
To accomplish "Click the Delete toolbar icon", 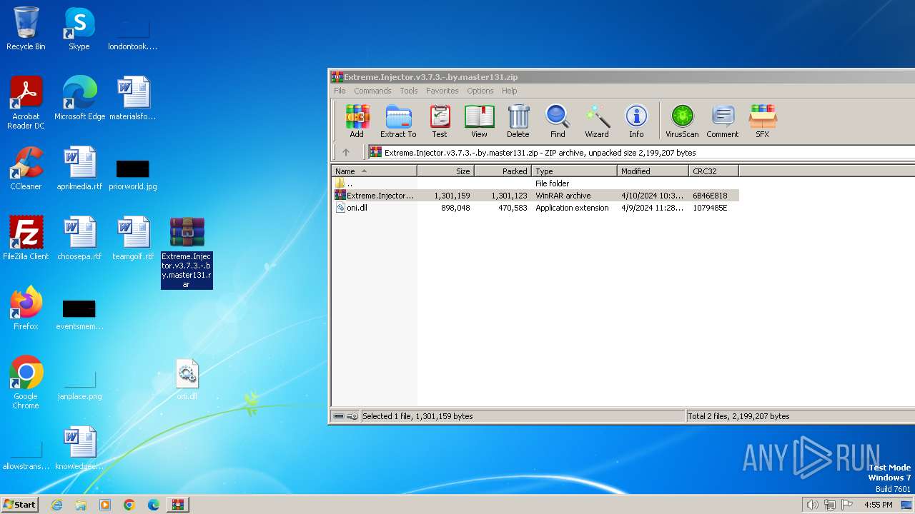I will tap(518, 121).
